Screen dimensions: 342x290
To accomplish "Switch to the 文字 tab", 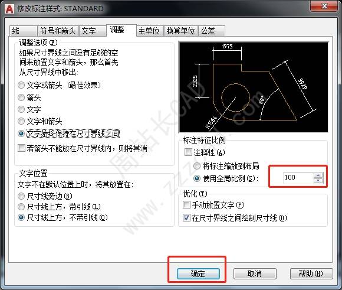I will [93, 31].
